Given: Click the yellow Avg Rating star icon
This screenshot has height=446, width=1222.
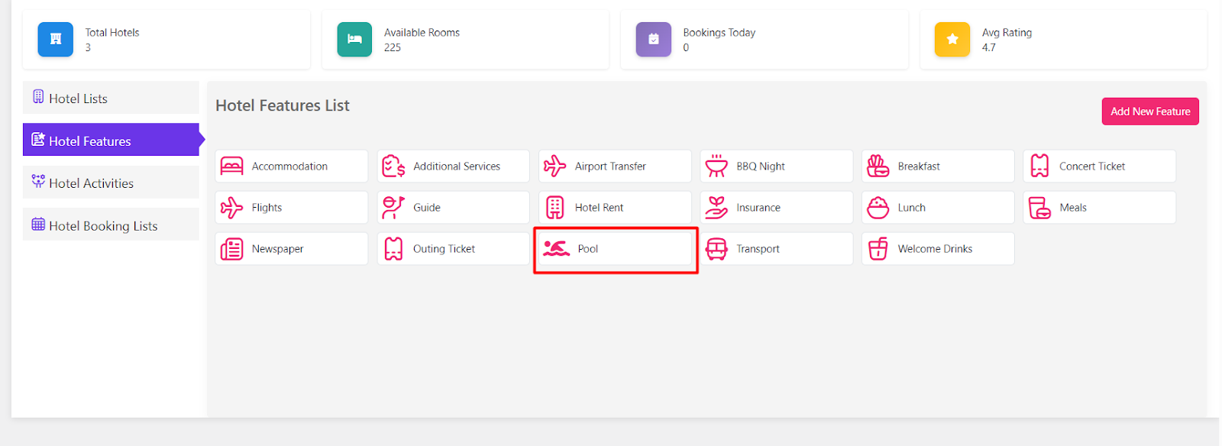Looking at the screenshot, I should pyautogui.click(x=952, y=40).
